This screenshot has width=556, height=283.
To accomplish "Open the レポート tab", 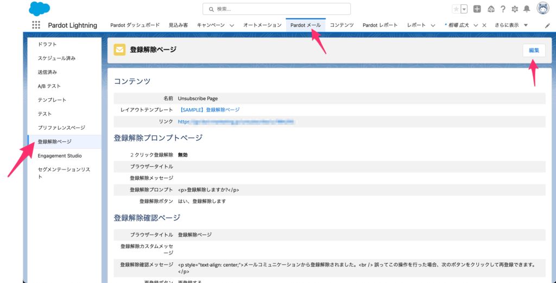I will [416, 25].
